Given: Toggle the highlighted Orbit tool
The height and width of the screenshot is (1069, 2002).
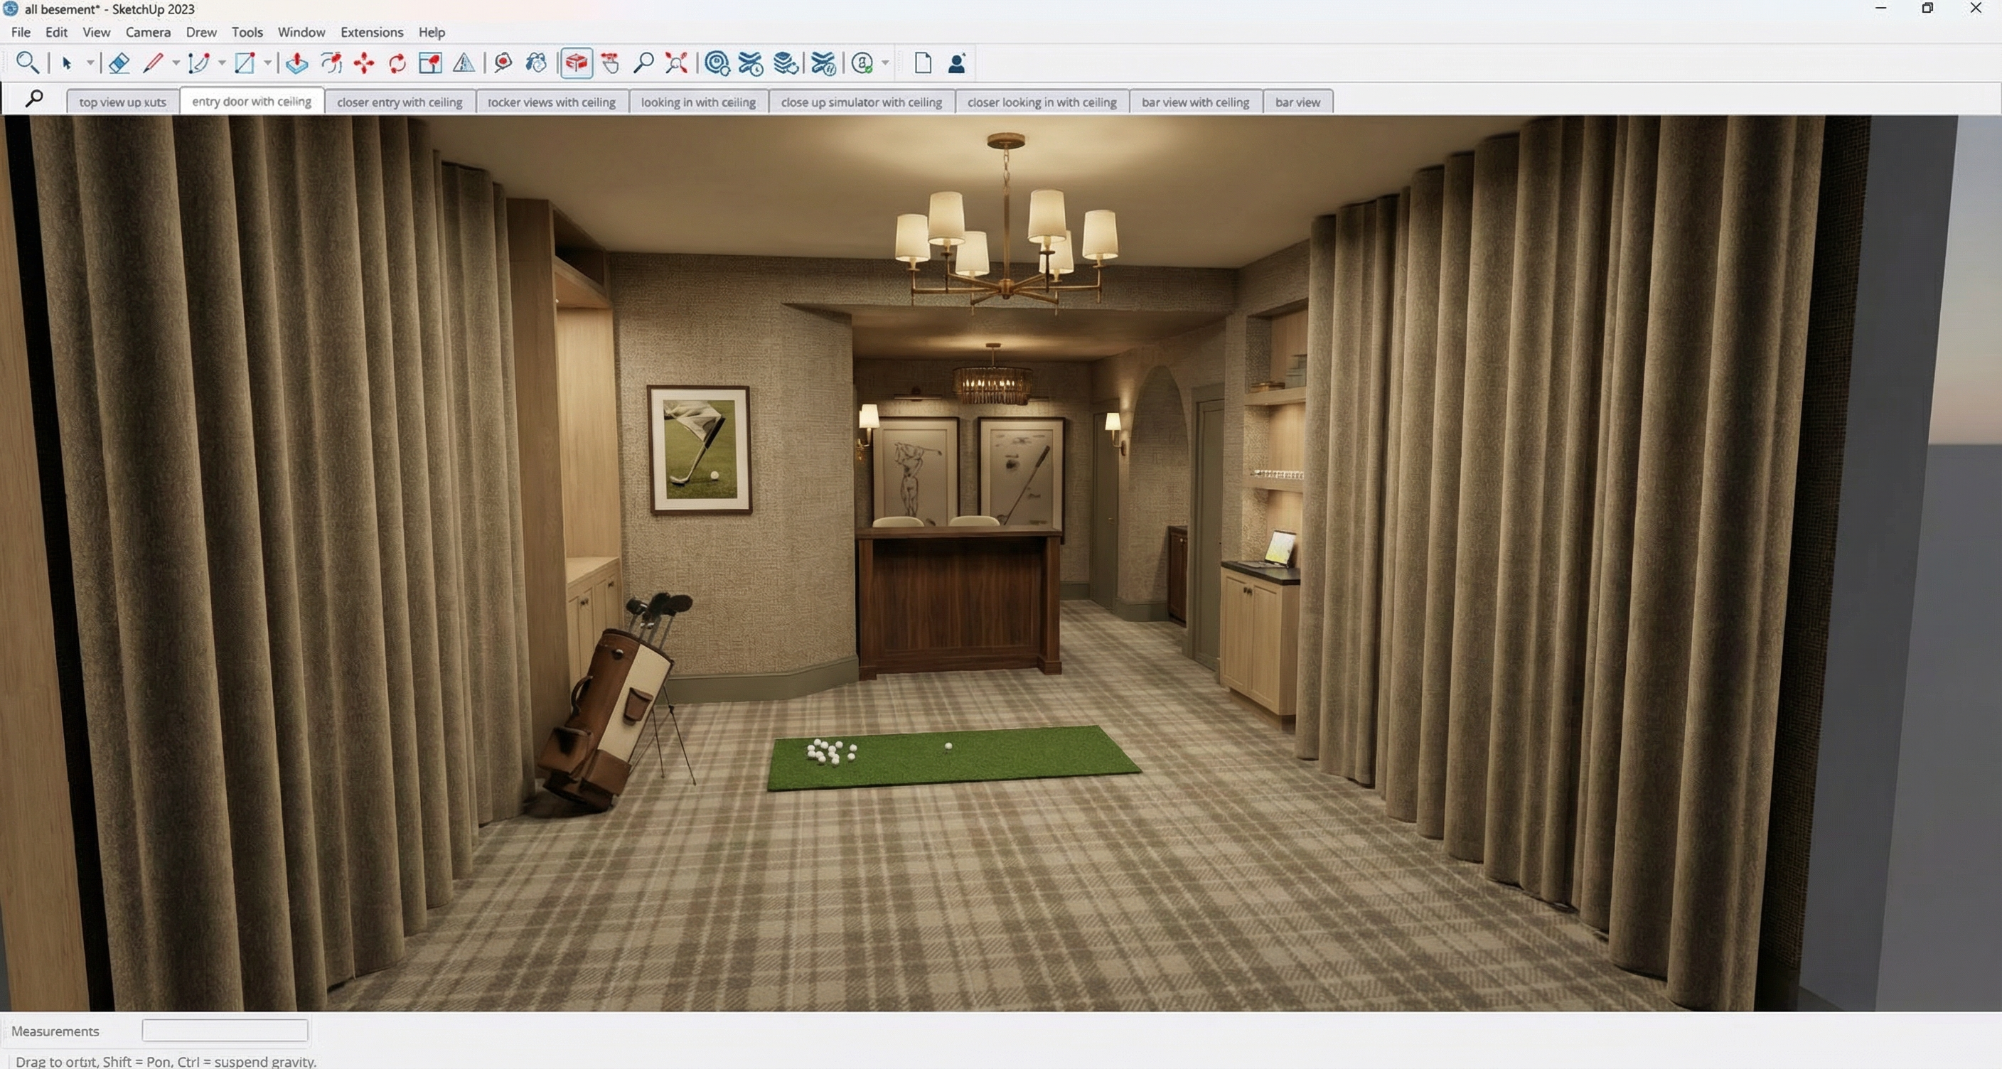Looking at the screenshot, I should tap(576, 63).
